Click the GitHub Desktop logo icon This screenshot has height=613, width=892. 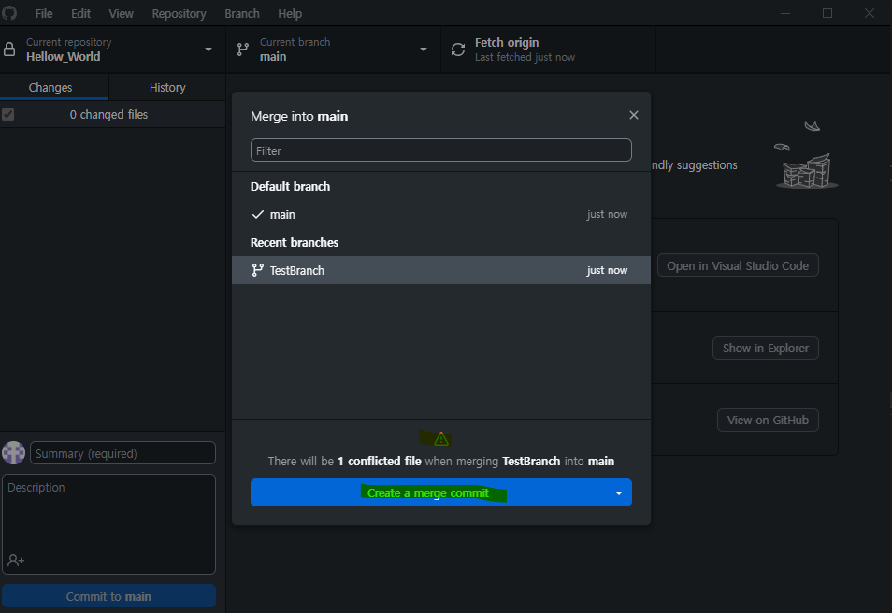[x=9, y=12]
